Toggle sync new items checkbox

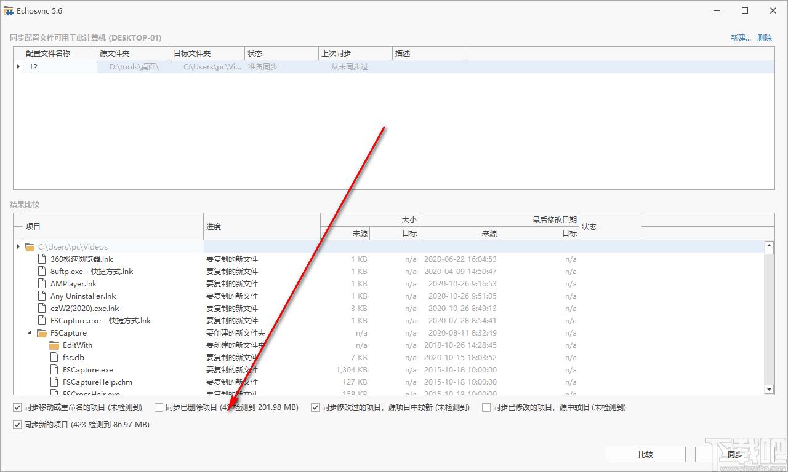17,424
